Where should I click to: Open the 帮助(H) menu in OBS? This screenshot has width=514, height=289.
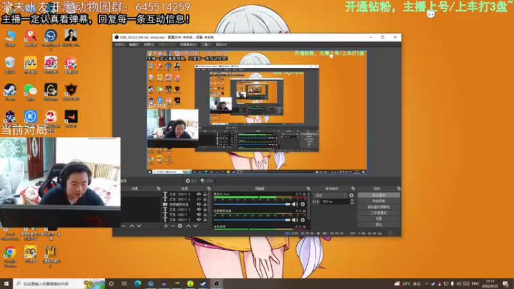221,44
